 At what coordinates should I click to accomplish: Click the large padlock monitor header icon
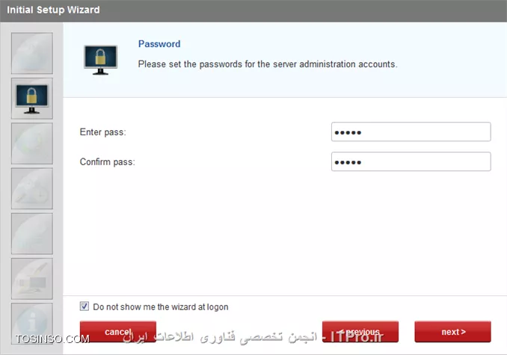[x=100, y=60]
